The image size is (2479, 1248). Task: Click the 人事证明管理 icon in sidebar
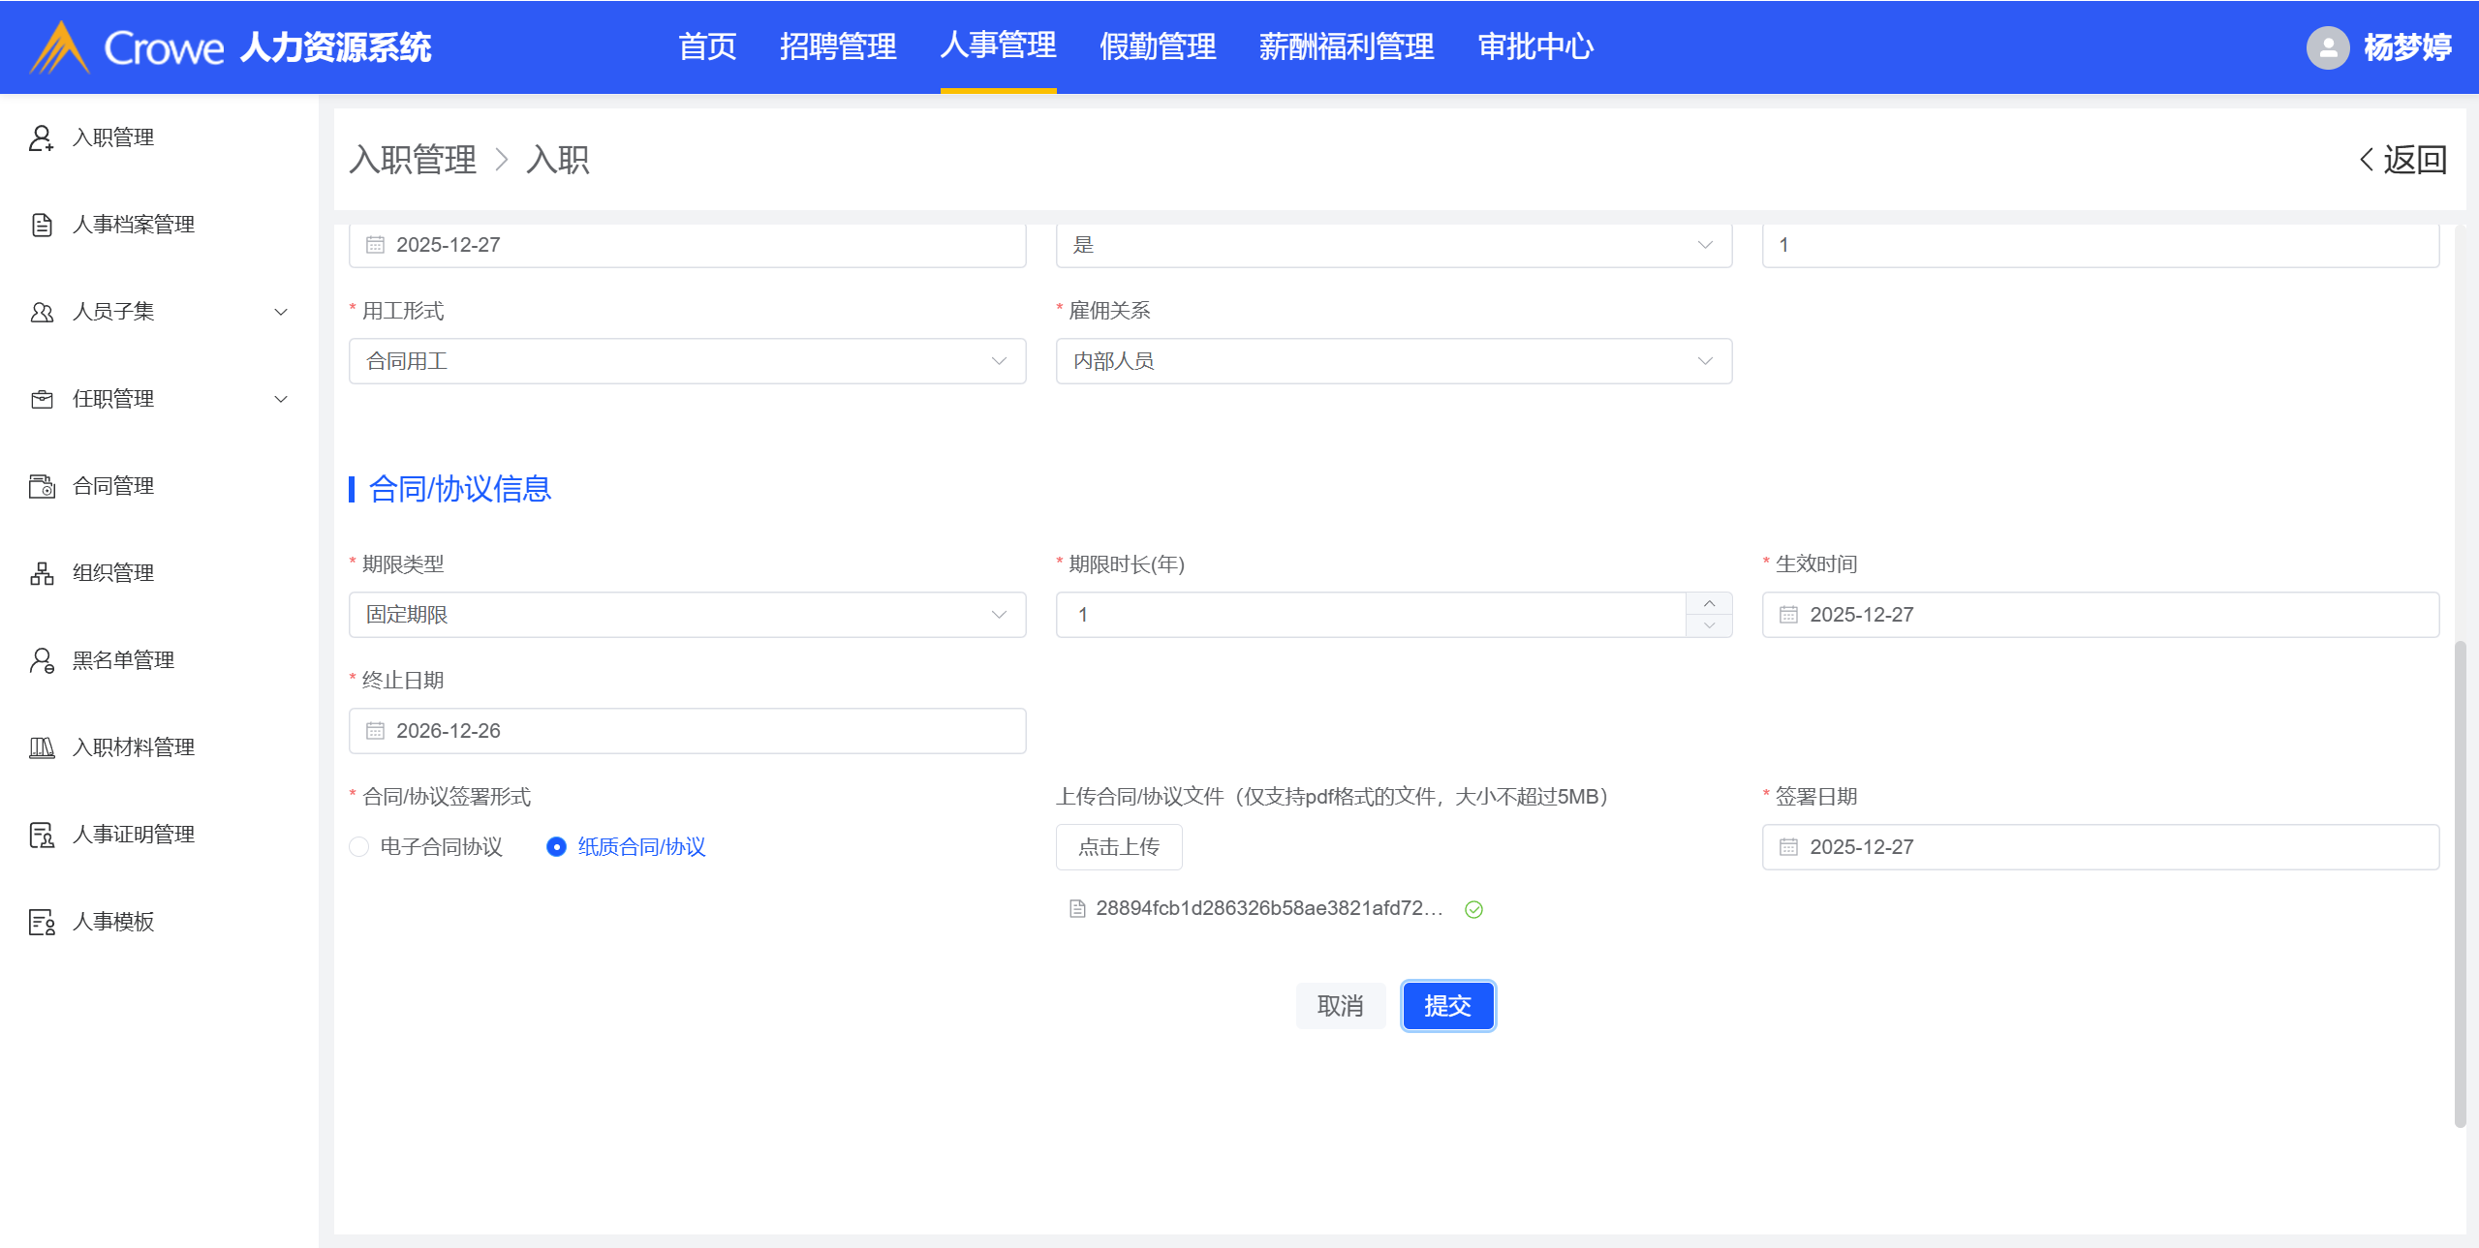coord(41,835)
